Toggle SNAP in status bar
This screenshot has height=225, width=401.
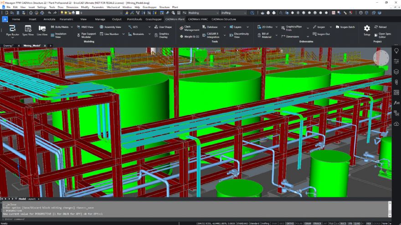point(274,224)
